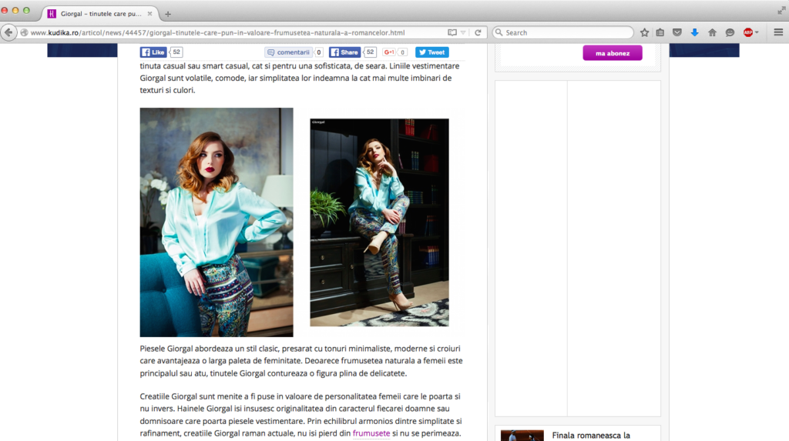Bookmark this page with the star icon
The width and height of the screenshot is (789, 441).
(644, 32)
